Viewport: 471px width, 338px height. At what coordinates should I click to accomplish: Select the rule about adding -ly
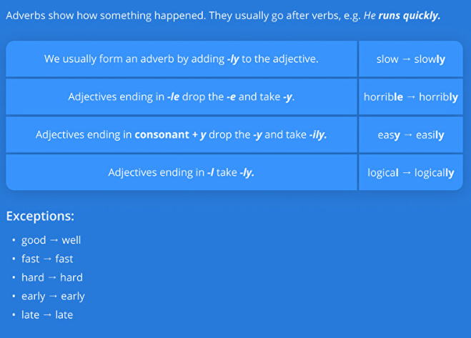click(x=182, y=59)
